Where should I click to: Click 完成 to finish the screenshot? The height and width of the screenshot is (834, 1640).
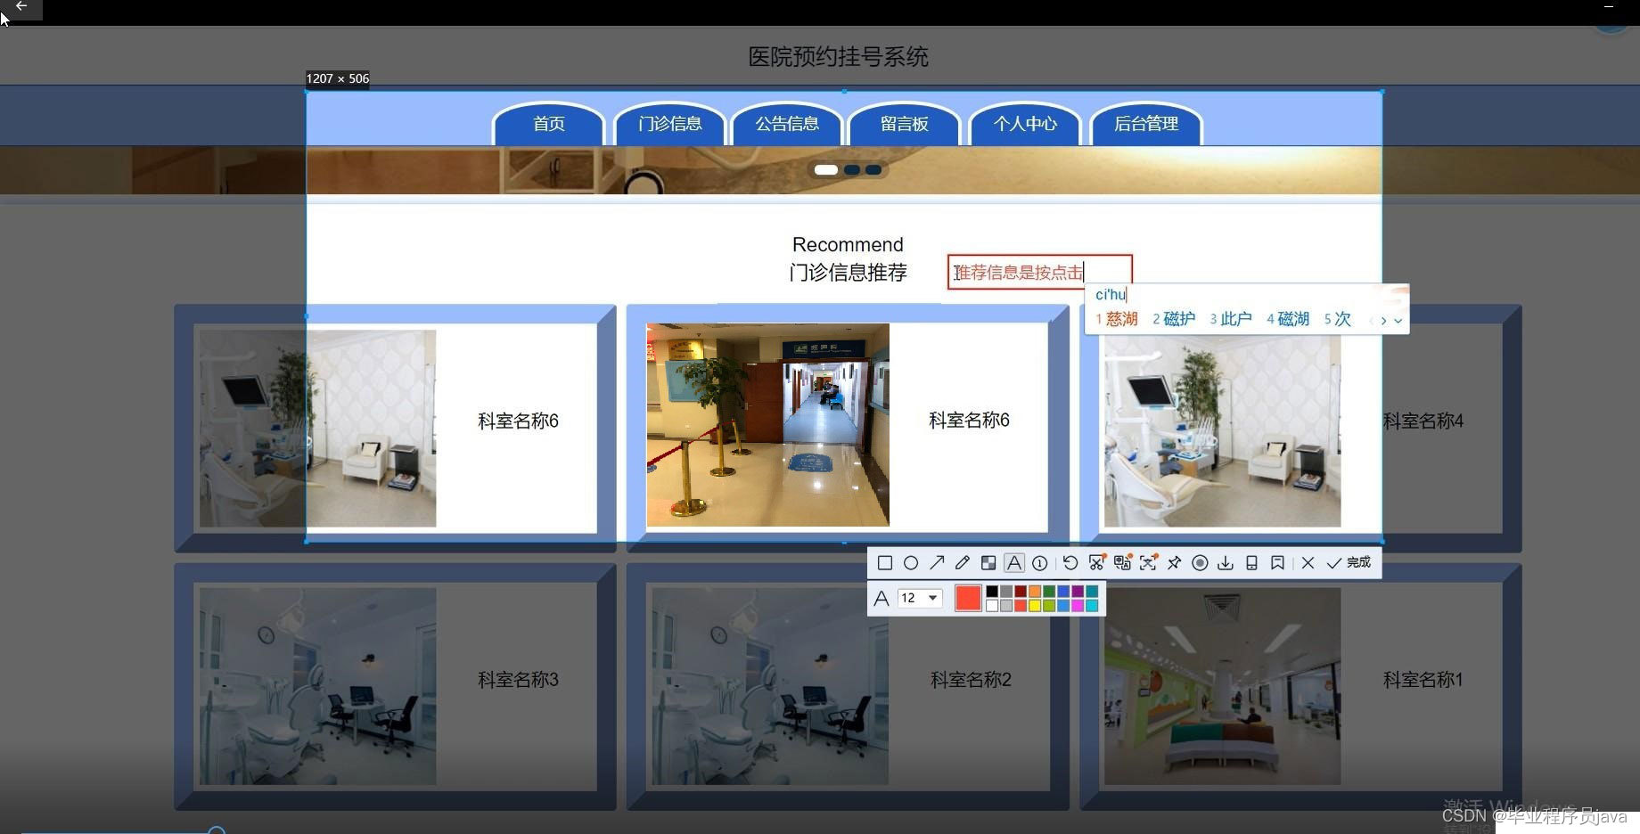click(x=1349, y=563)
